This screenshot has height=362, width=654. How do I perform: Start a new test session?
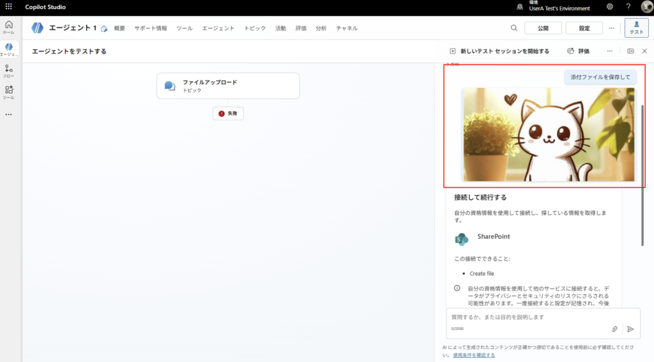coord(499,51)
